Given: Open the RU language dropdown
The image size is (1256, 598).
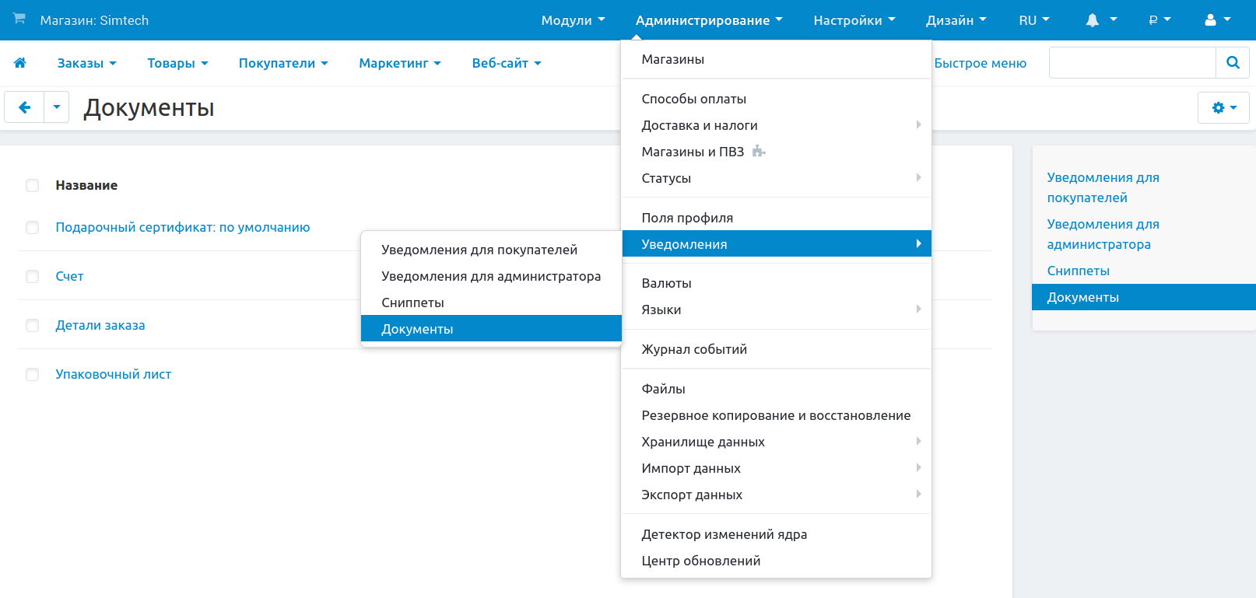Looking at the screenshot, I should pyautogui.click(x=1033, y=20).
